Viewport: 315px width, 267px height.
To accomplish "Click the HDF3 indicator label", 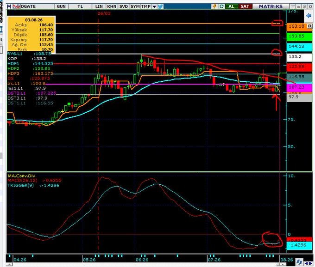I will 30,73.
